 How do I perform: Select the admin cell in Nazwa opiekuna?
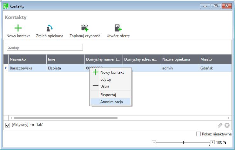point(180,68)
